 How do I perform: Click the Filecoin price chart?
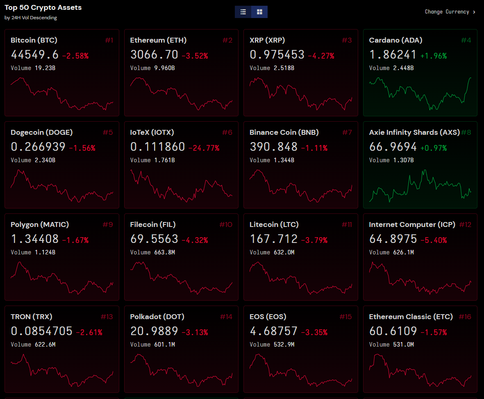tap(181, 278)
